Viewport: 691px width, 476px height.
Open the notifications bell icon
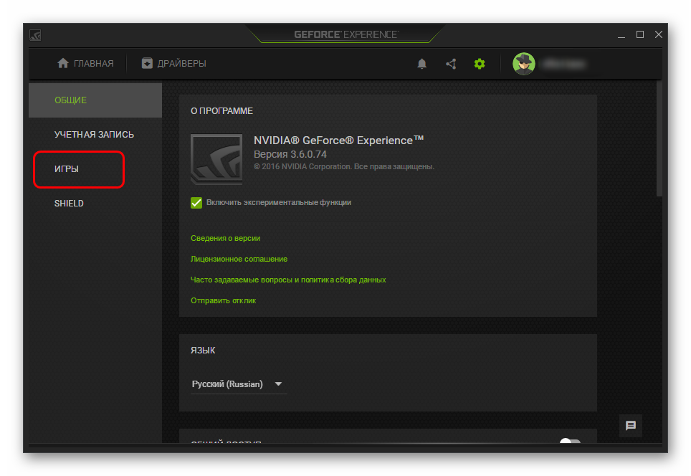coord(421,64)
